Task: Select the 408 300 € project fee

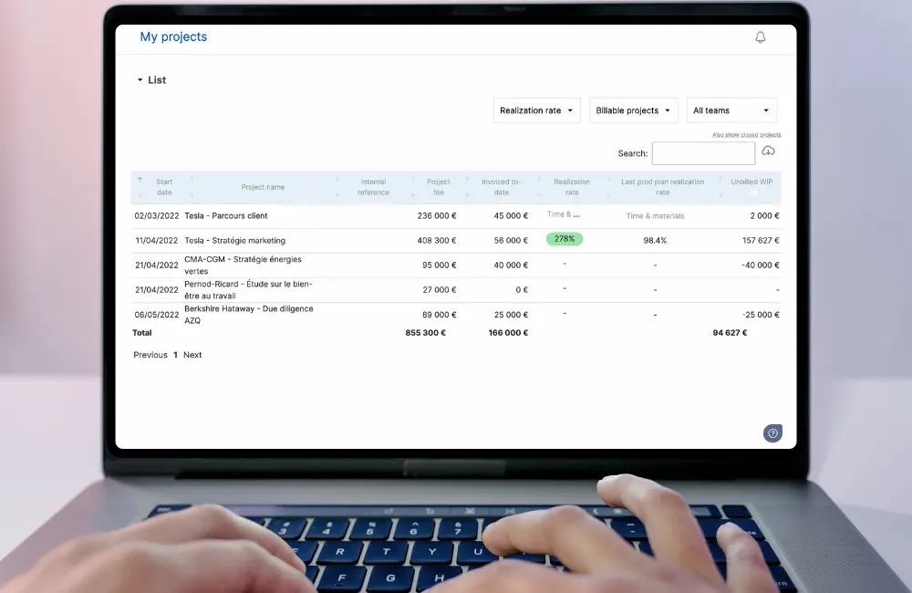Action: point(437,240)
